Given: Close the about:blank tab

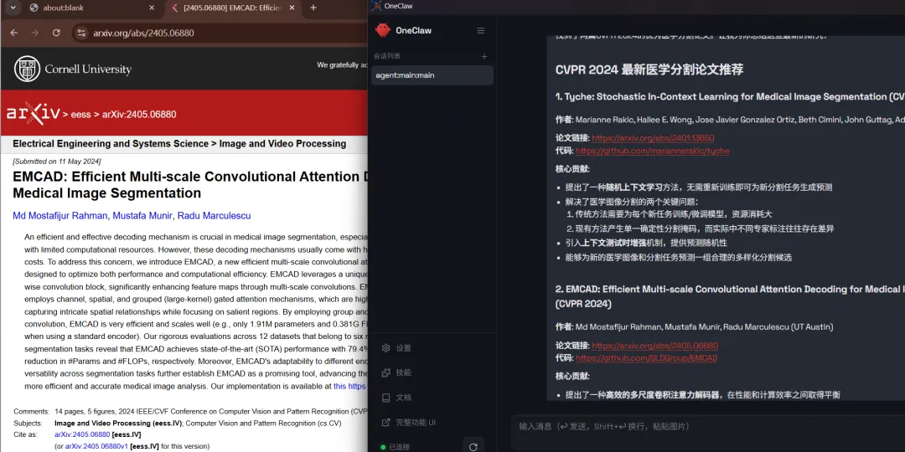Looking at the screenshot, I should 152,8.
